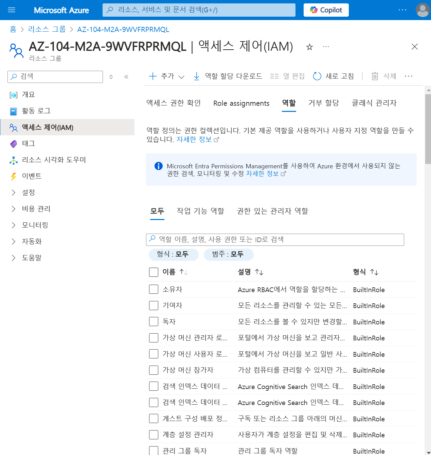Switch to 액세스 권한 확인 tab
431x455 pixels.
[174, 103]
